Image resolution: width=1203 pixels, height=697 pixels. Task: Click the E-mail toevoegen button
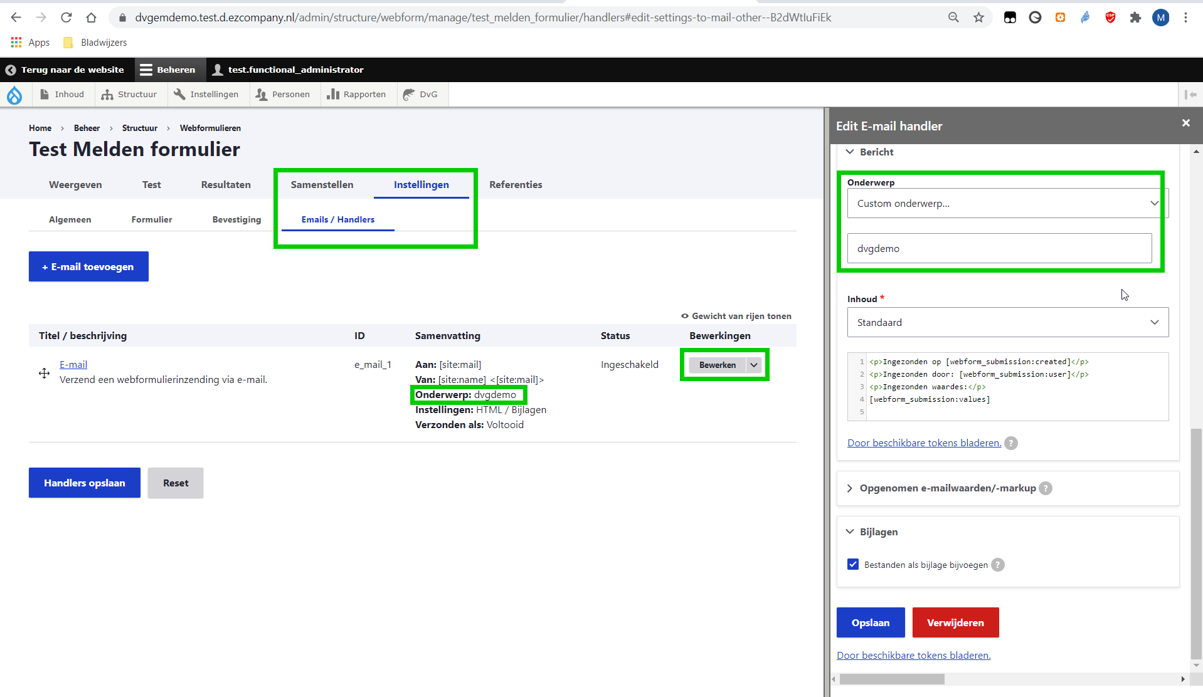88,266
